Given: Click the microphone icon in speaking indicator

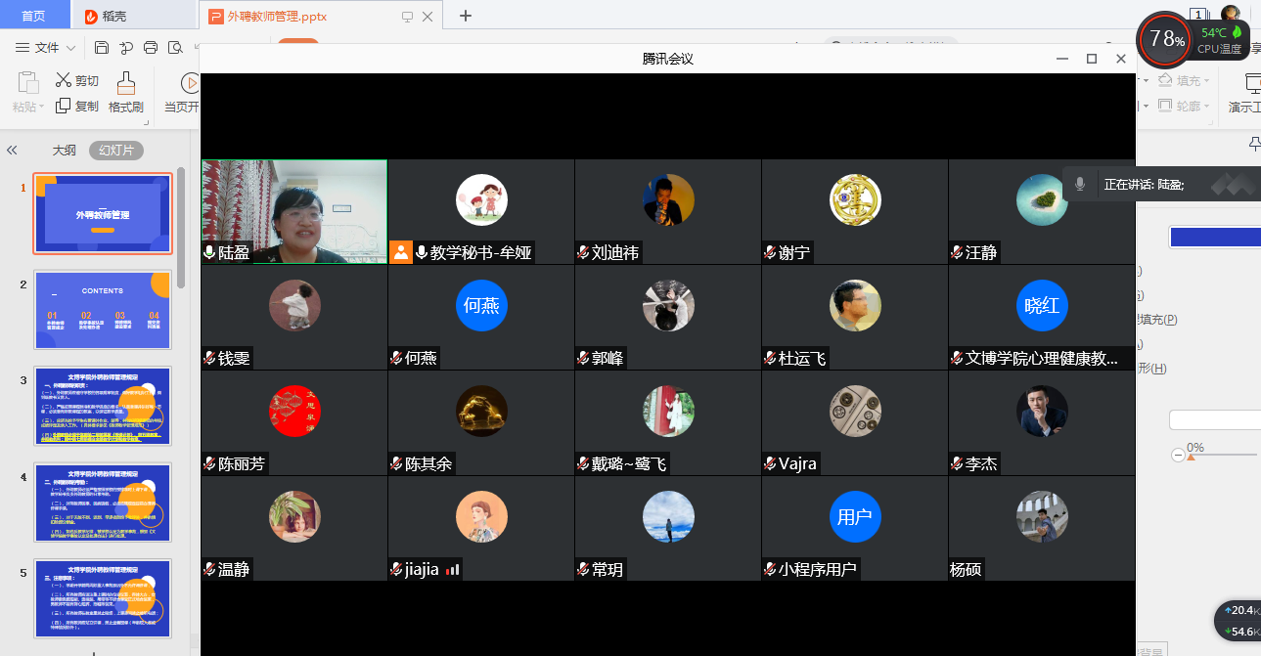Looking at the screenshot, I should [1080, 184].
